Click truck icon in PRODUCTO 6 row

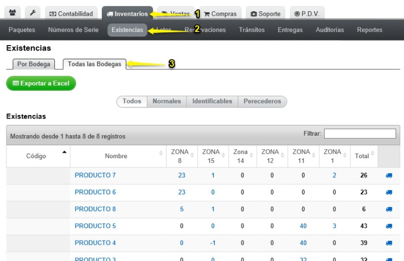389,192
